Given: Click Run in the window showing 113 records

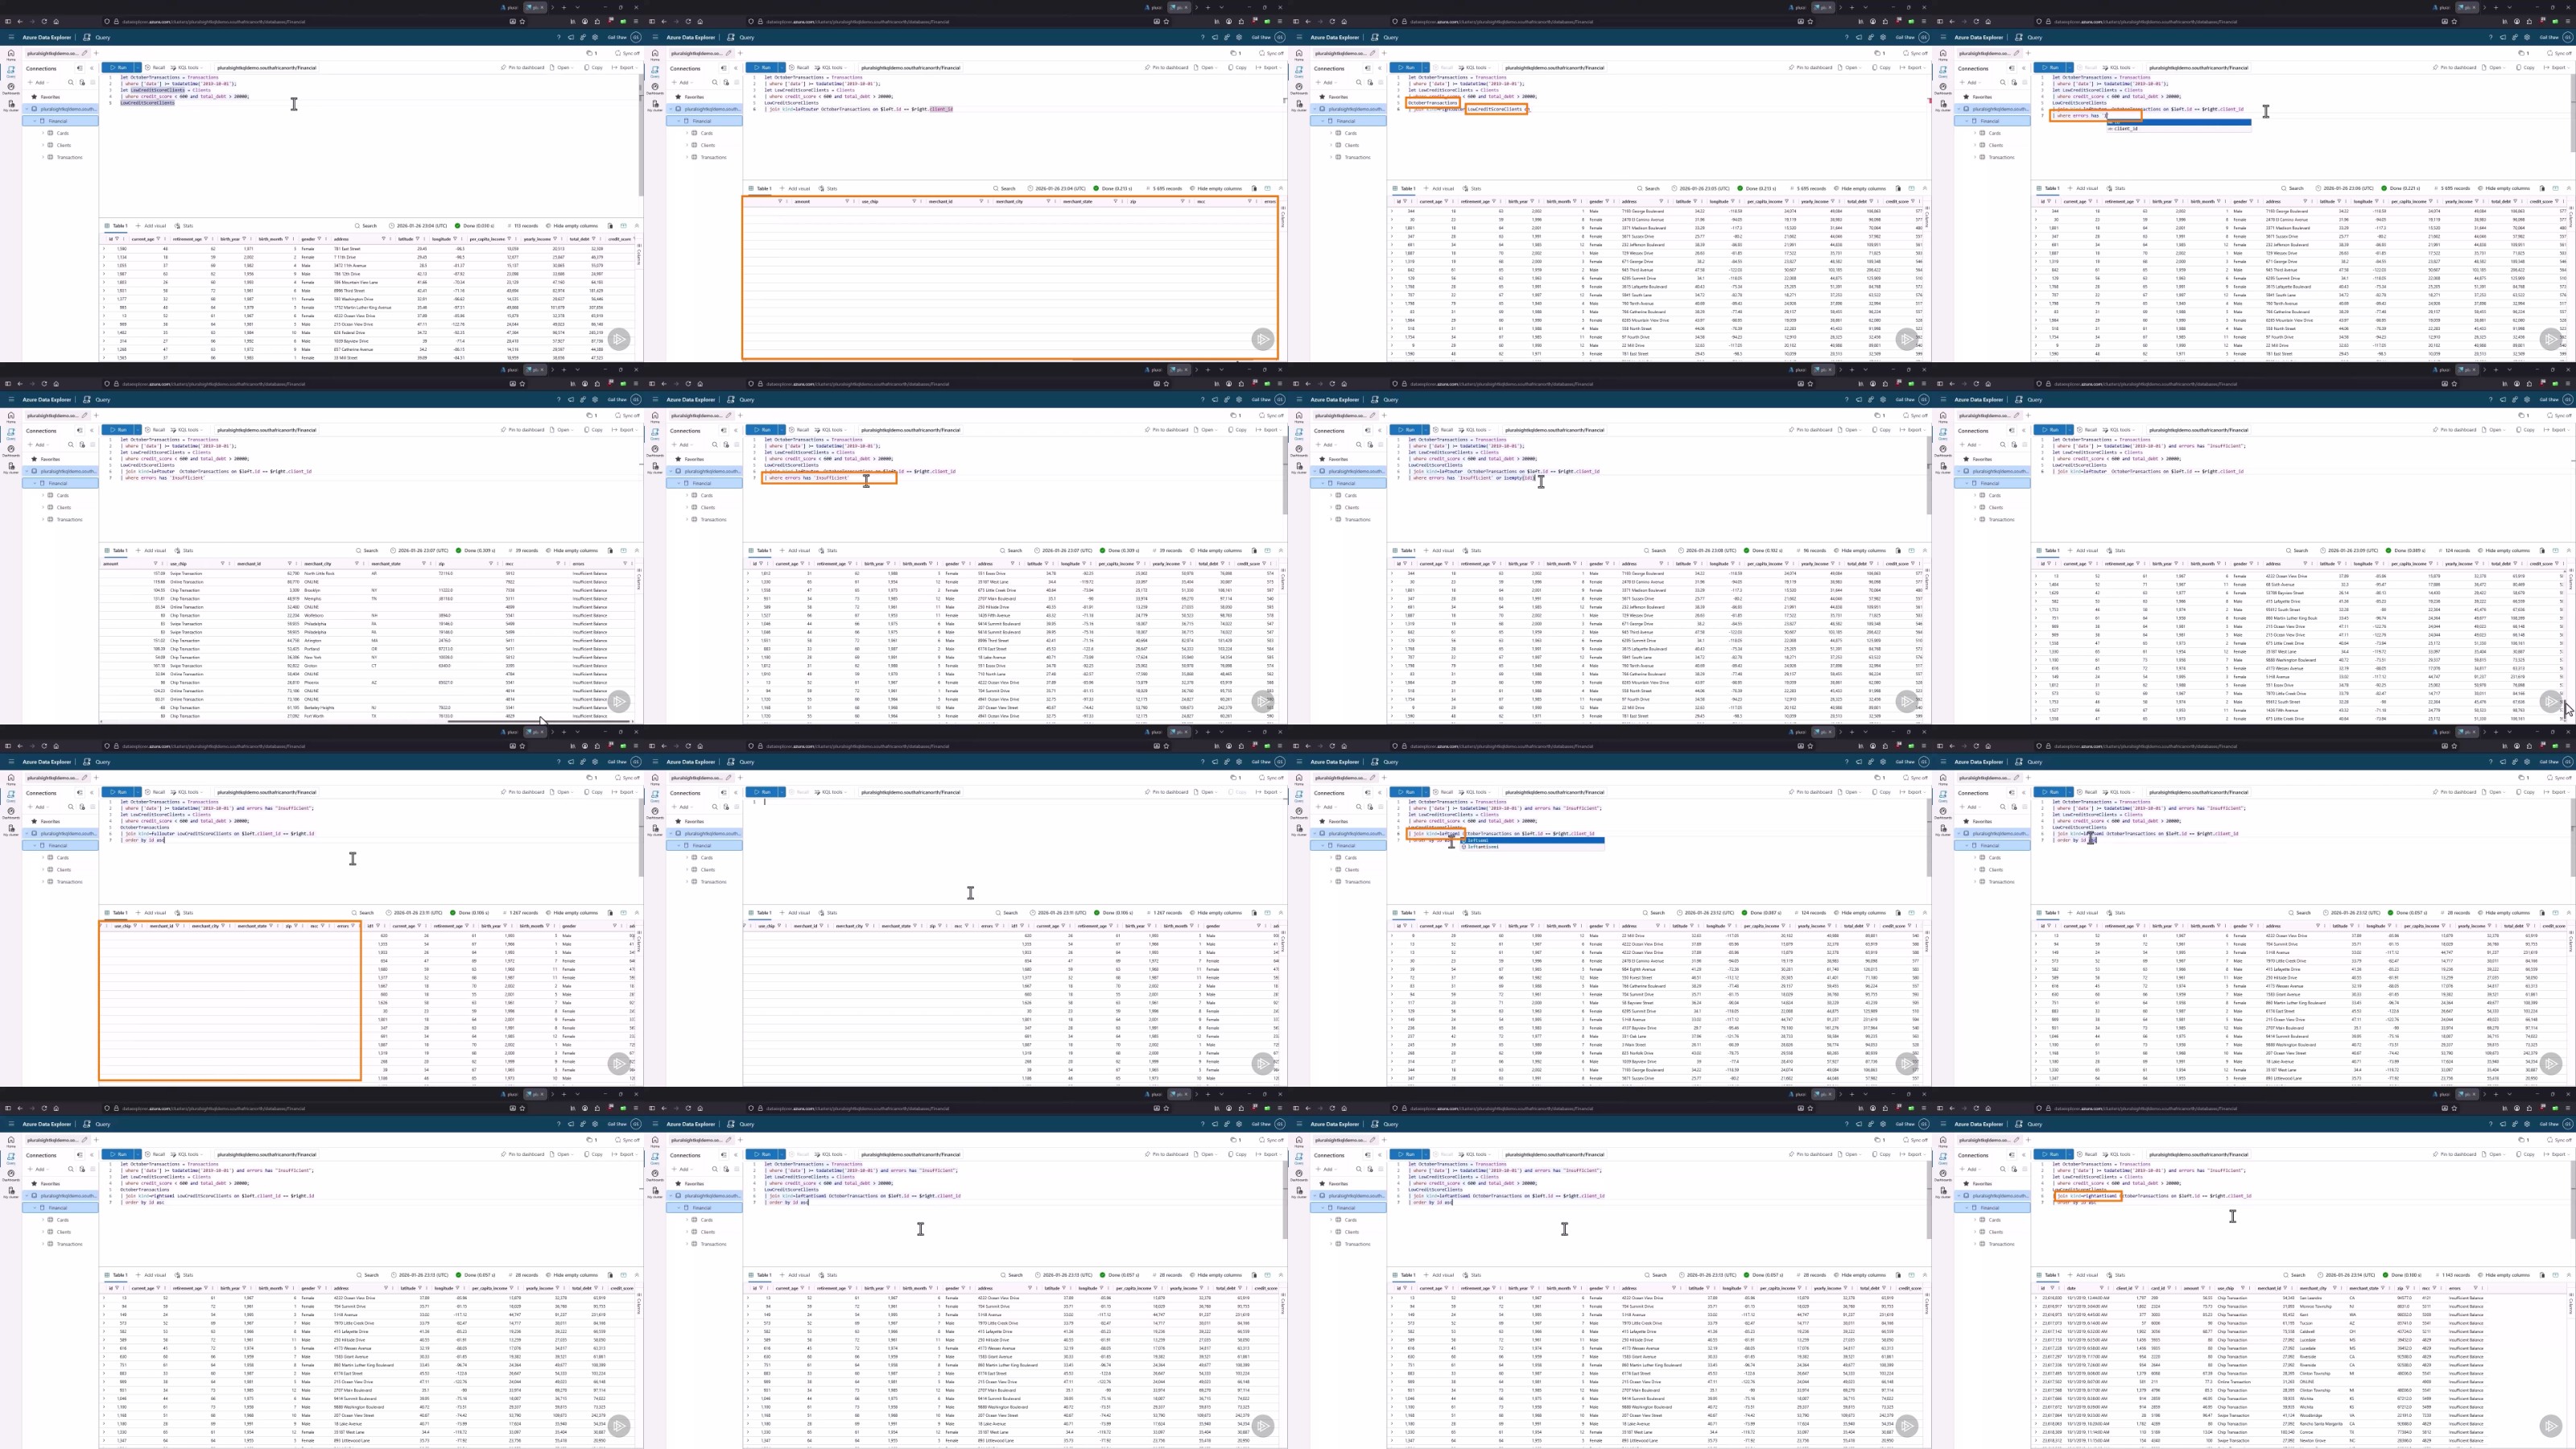Looking at the screenshot, I should pyautogui.click(x=119, y=68).
